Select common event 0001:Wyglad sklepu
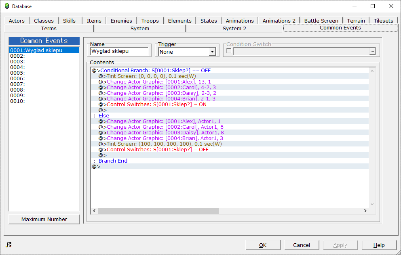 point(44,50)
